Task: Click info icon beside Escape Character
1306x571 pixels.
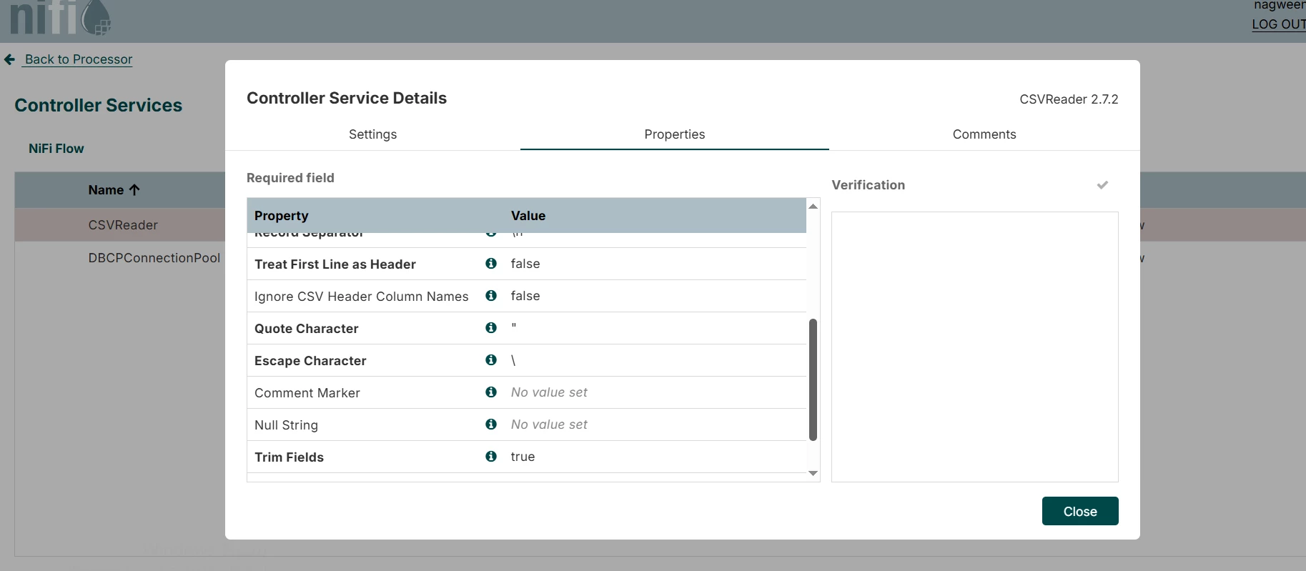Action: click(491, 360)
